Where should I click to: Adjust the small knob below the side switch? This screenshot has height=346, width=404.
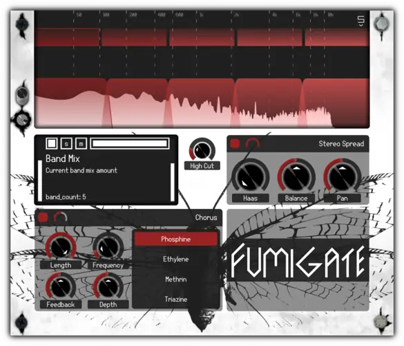coord(22,120)
